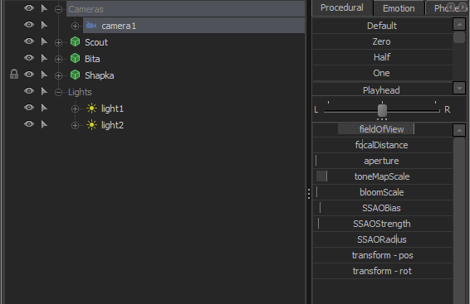Toggle the selectable arrow icon for light1
The width and height of the screenshot is (470, 304).
click(44, 108)
